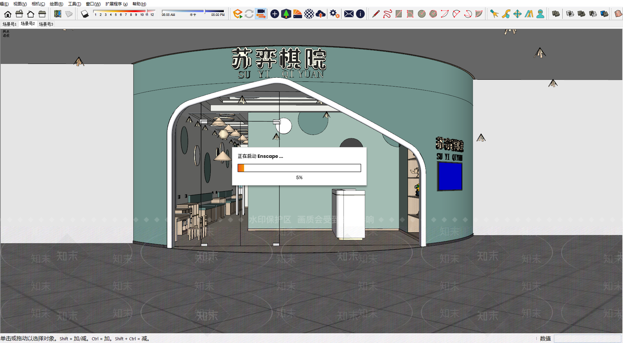Select the Freehand drawing tool
Image resolution: width=623 pixels, height=343 pixels.
pos(387,14)
